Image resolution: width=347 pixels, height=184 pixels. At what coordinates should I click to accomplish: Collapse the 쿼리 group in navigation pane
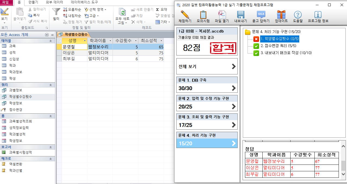[50, 85]
